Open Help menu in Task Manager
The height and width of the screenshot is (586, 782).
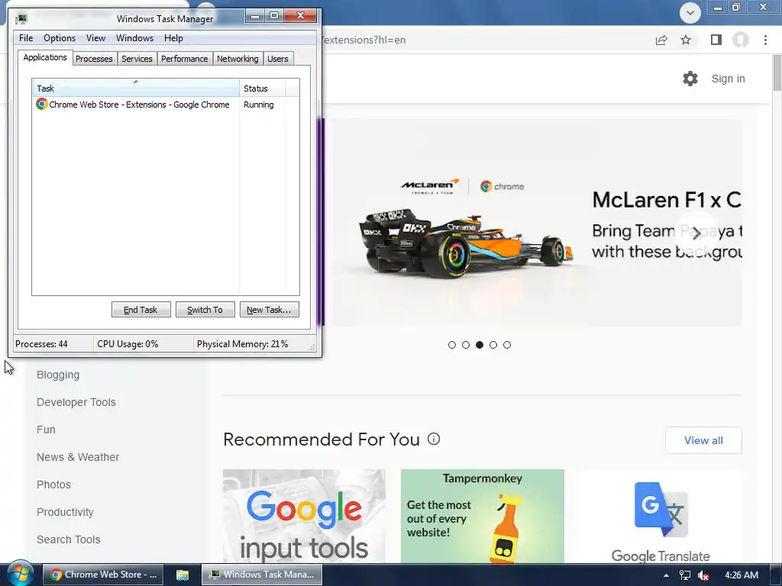click(173, 38)
